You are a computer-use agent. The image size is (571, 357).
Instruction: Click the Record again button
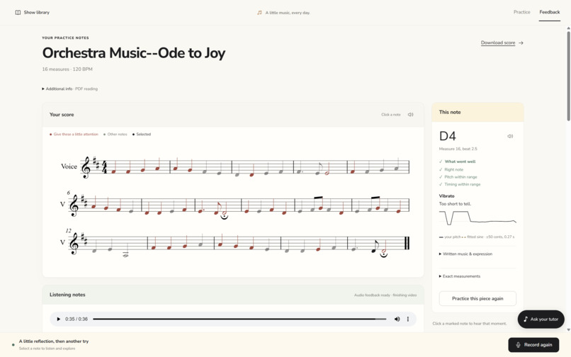pos(533,345)
